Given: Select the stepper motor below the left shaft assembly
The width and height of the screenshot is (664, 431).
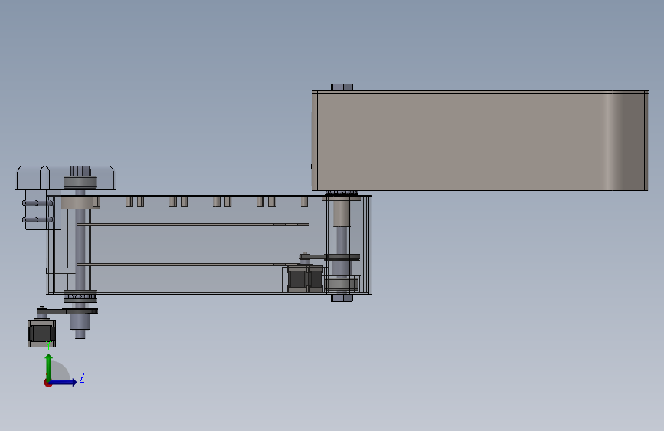Looking at the screenshot, I should pyautogui.click(x=41, y=334).
